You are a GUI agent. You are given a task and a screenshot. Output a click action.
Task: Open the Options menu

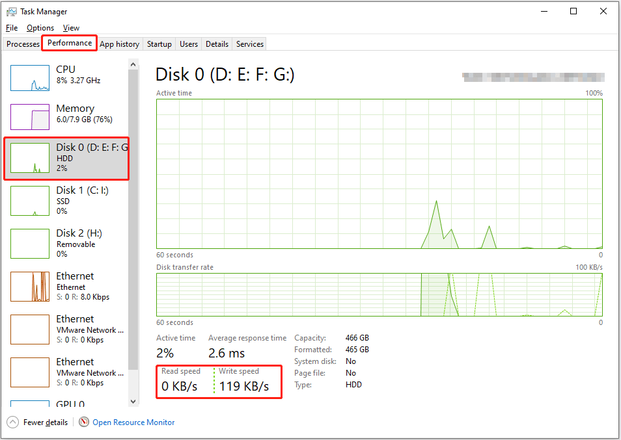[40, 28]
